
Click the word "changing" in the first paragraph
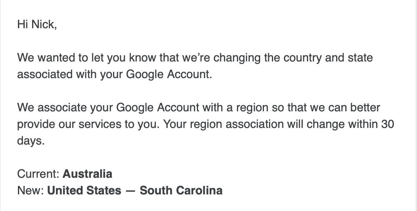237,58
